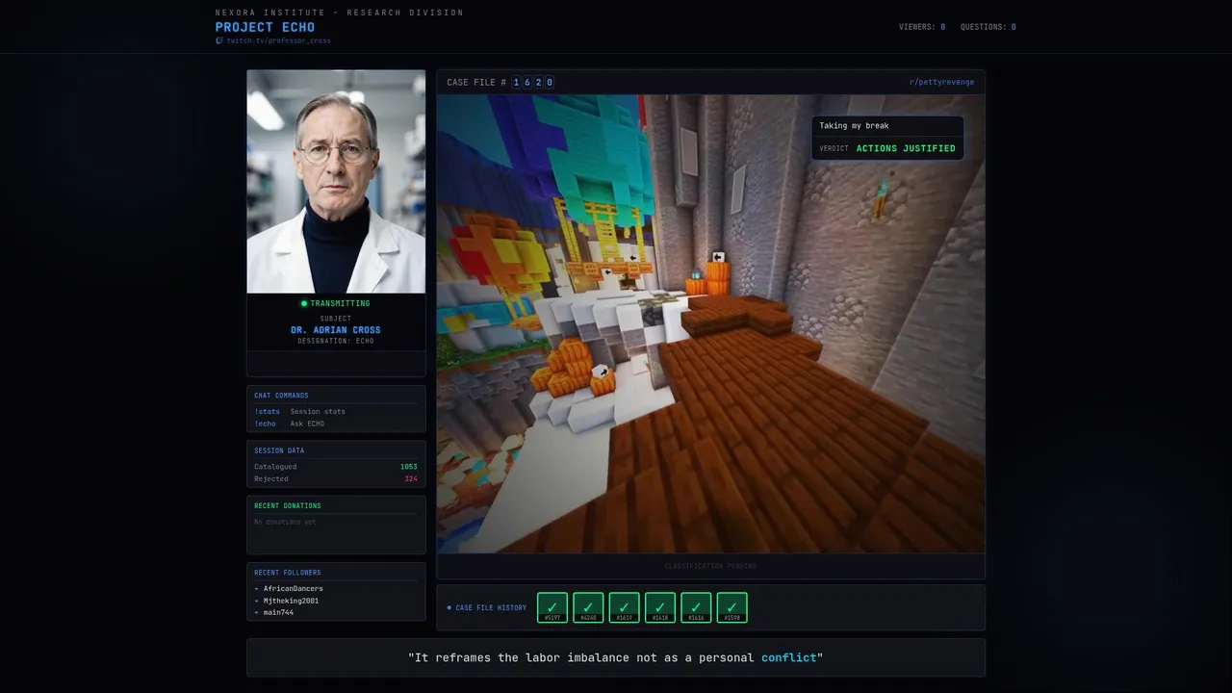Click the Minecraft gameplay video
Viewport: 1232px width, 693px height.
tap(710, 323)
